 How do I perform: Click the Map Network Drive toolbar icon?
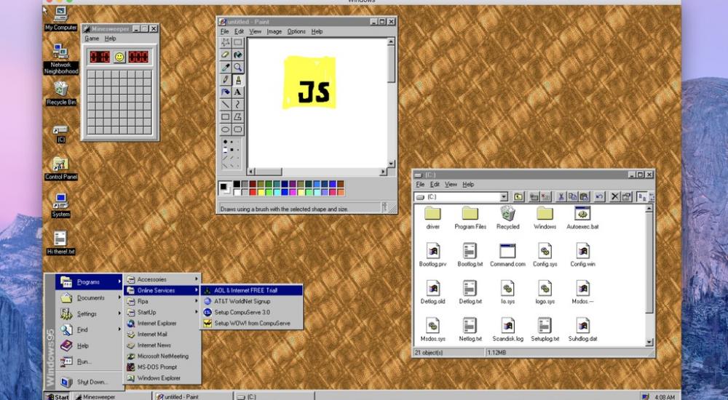(x=534, y=197)
